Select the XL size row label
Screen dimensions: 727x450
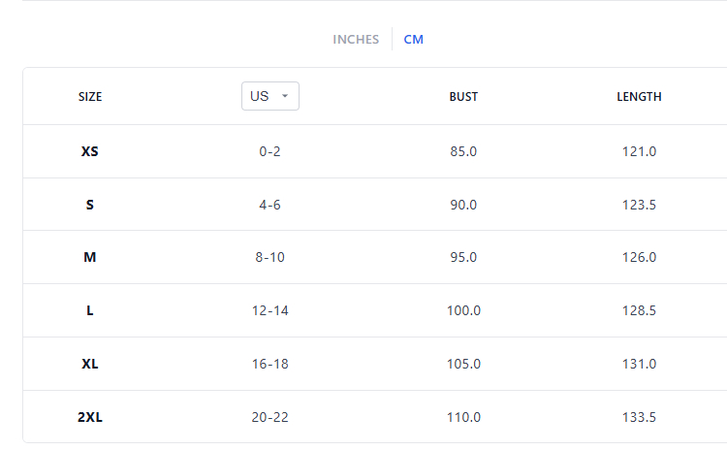[x=90, y=364]
